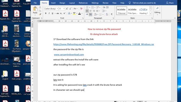Click the Share button

(x=170, y=3)
